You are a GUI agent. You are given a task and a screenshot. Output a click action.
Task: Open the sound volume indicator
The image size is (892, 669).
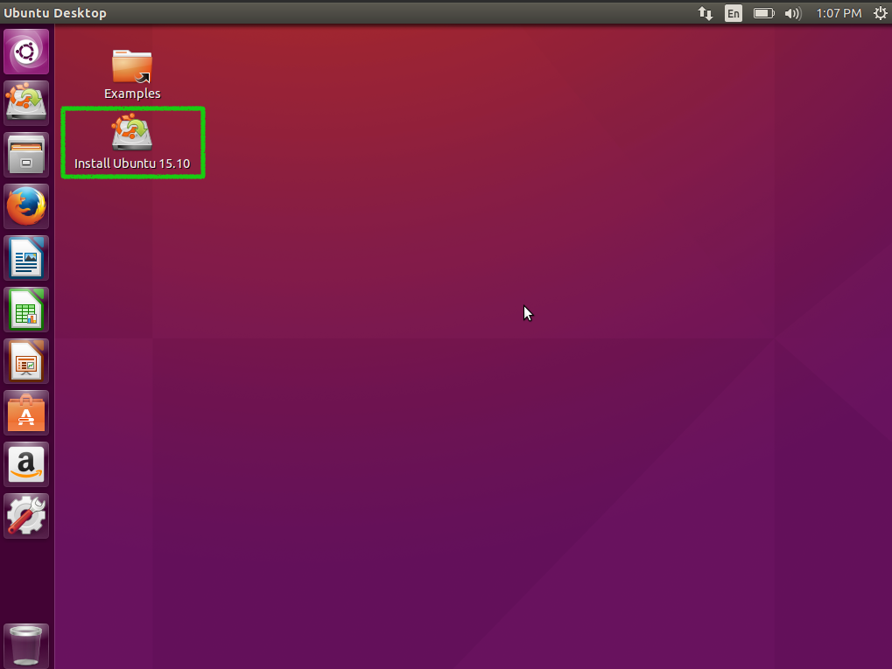tap(792, 13)
